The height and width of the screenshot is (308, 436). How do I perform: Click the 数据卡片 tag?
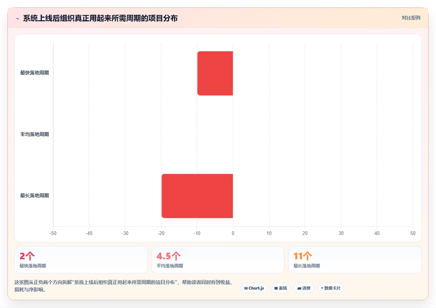(331, 288)
